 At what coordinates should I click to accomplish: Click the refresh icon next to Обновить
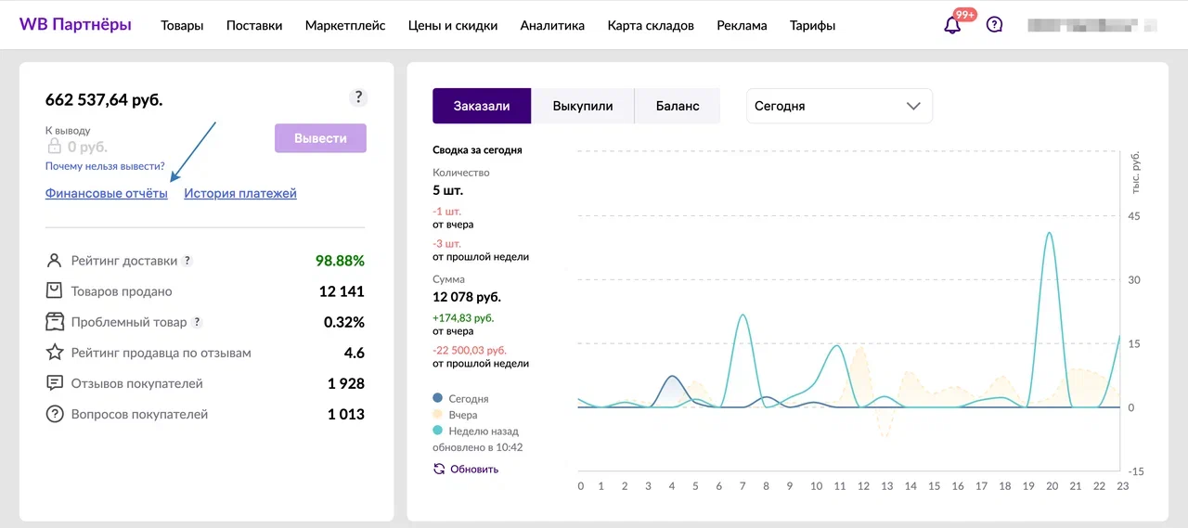pos(439,469)
